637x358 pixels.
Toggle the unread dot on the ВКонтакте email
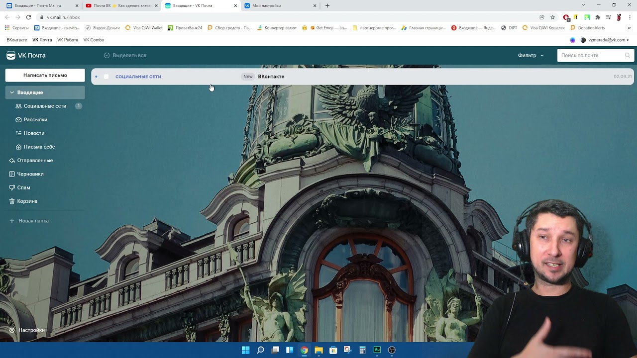point(96,77)
